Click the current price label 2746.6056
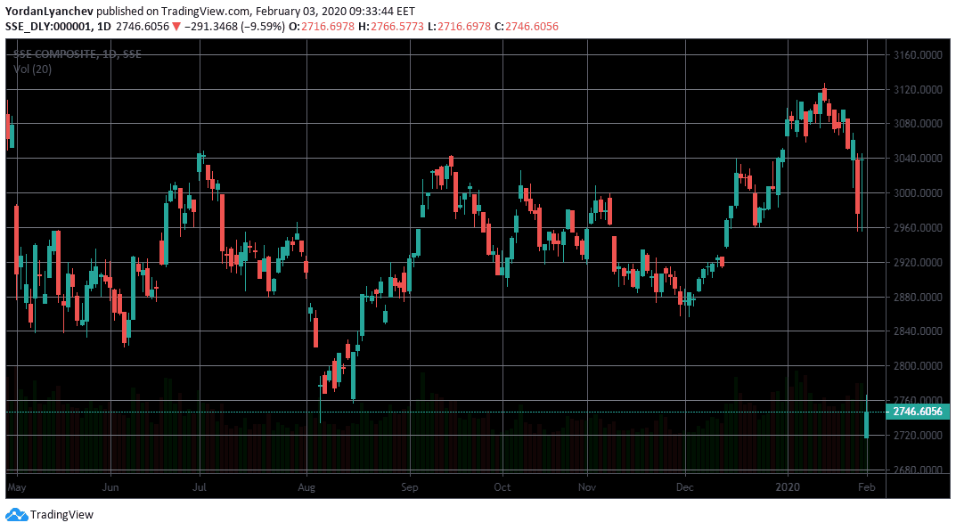 tap(918, 412)
